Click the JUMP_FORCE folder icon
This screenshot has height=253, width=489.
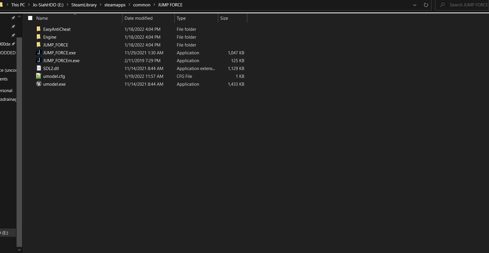39,45
